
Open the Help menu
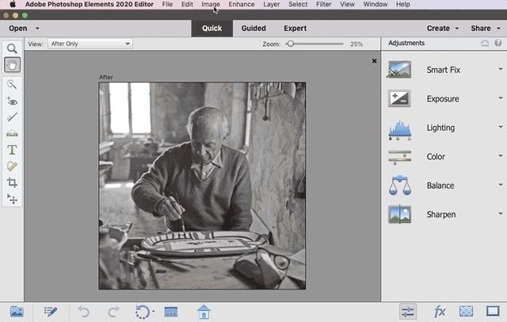click(403, 4)
